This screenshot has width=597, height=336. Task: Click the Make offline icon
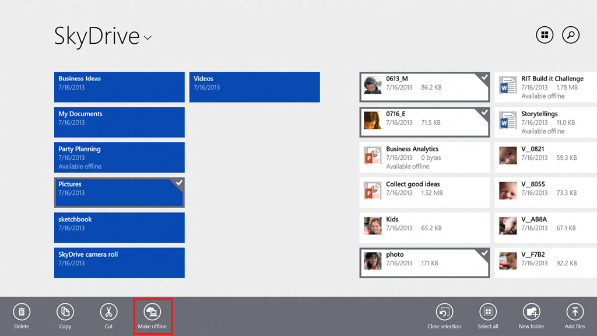[x=153, y=313]
